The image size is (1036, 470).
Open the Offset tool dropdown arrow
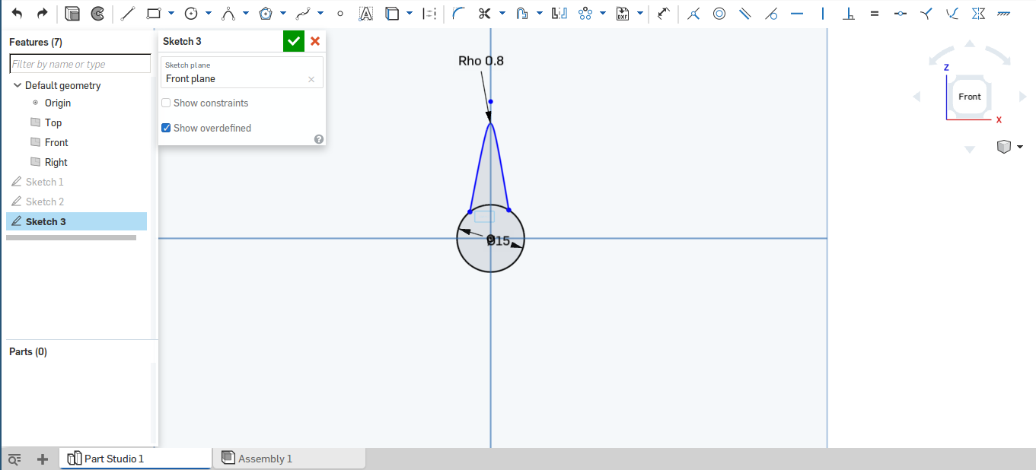540,13
